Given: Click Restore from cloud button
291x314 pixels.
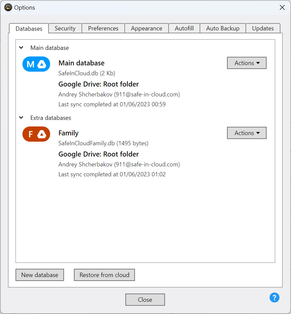Looking at the screenshot, I should 105,275.
